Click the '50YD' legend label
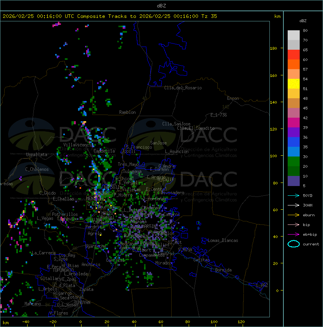The width and height of the screenshot is (323, 327). [x=307, y=196]
